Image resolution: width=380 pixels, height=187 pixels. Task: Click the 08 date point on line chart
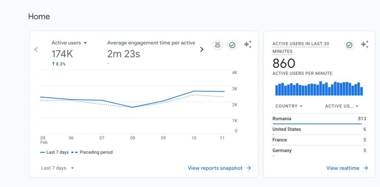coord(132,107)
